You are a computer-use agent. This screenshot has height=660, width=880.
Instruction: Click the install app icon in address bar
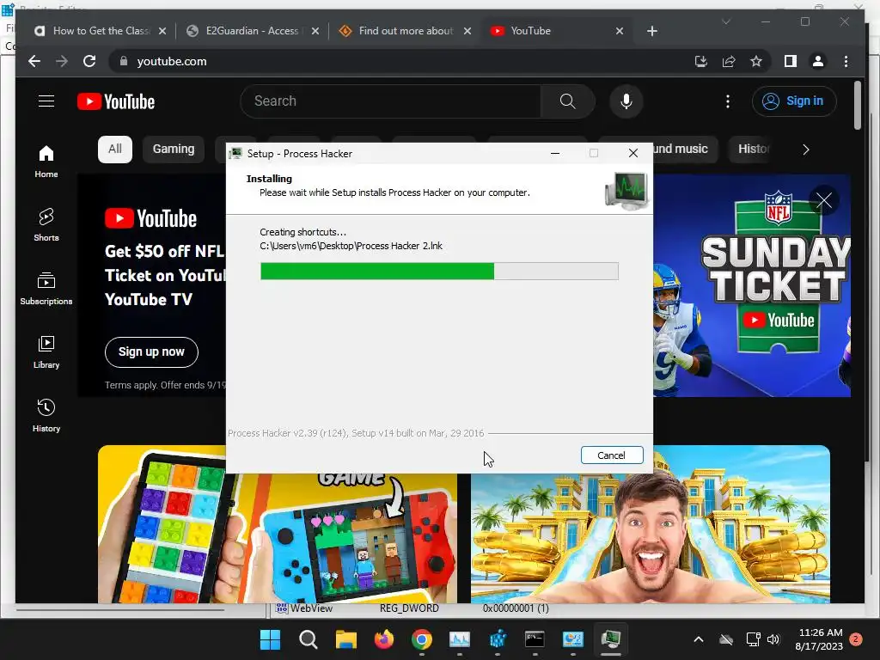tap(701, 61)
